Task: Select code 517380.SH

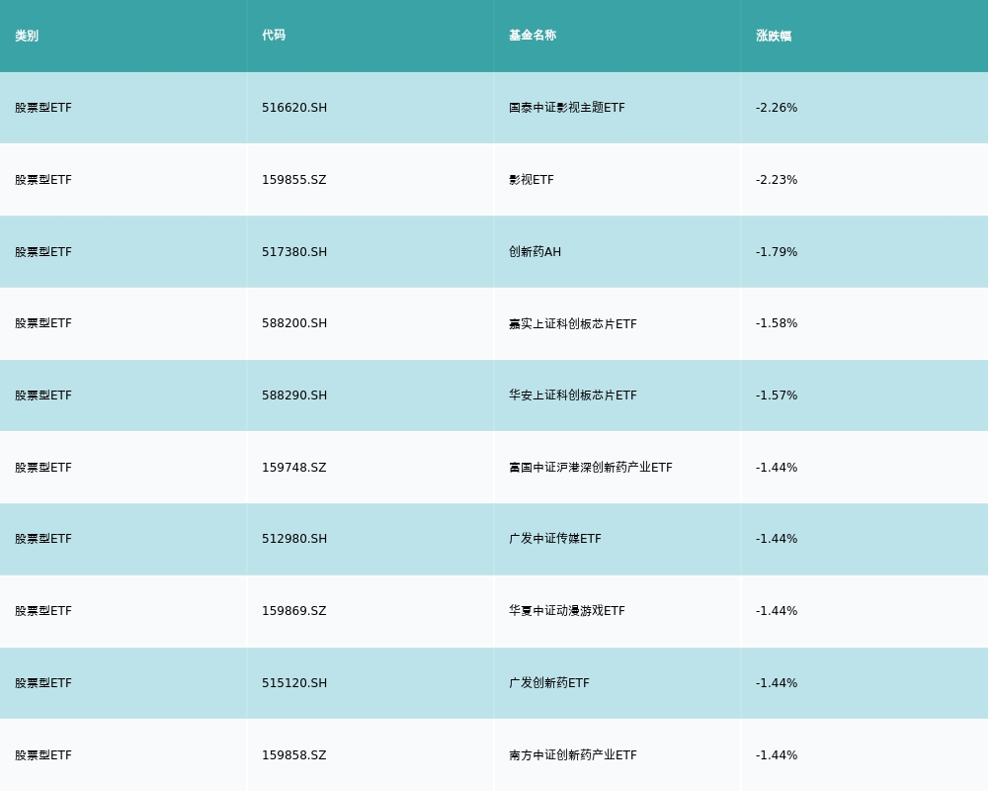Action: 294,252
